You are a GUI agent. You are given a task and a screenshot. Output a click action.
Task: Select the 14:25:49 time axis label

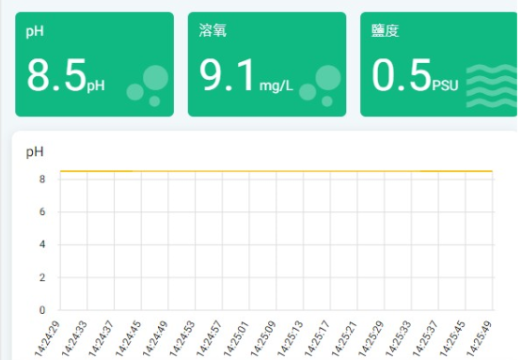click(x=479, y=338)
